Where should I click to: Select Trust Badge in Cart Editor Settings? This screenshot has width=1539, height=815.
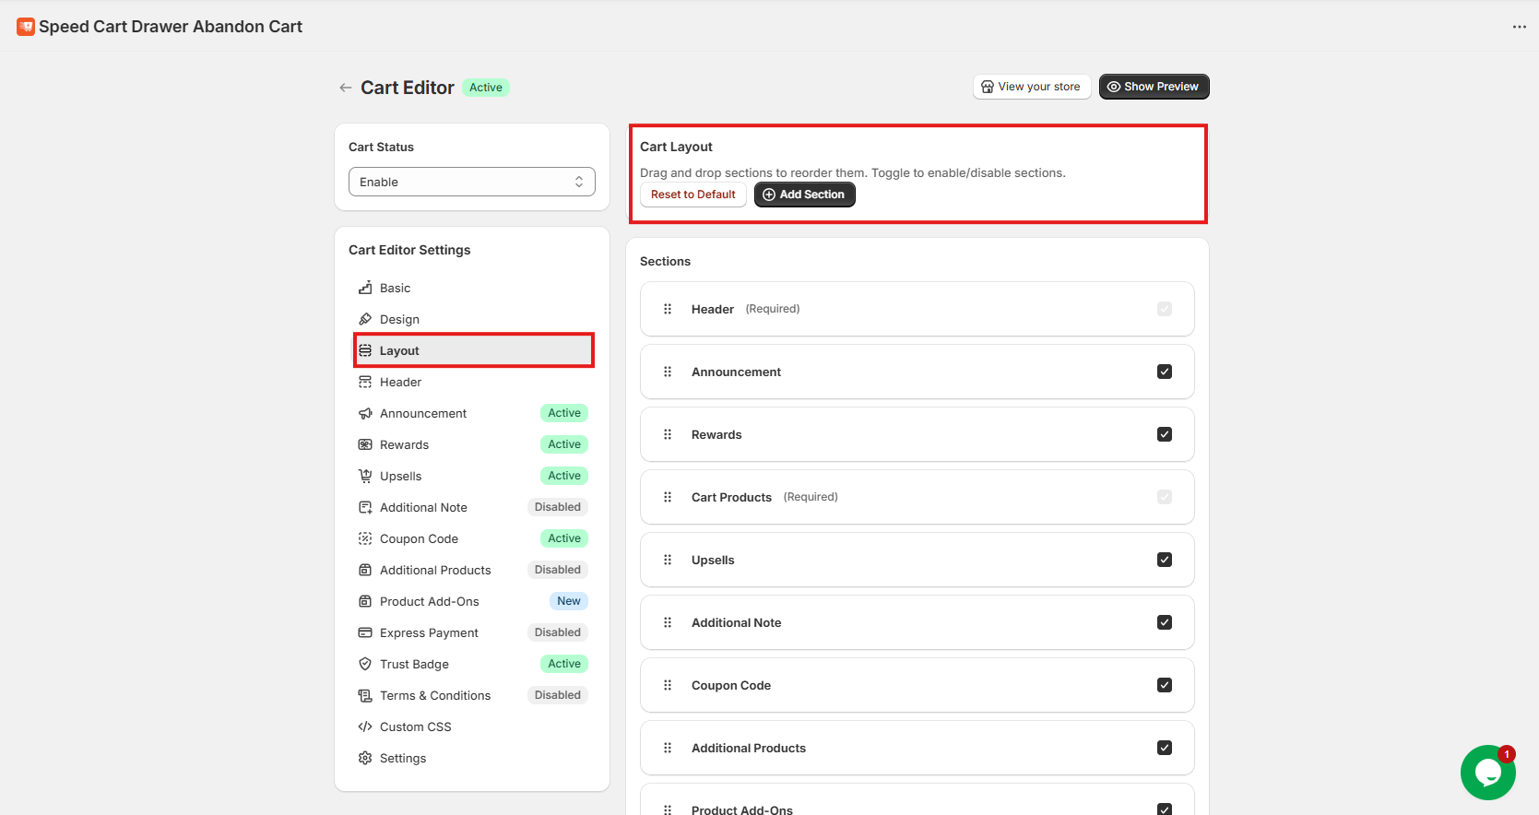414,664
